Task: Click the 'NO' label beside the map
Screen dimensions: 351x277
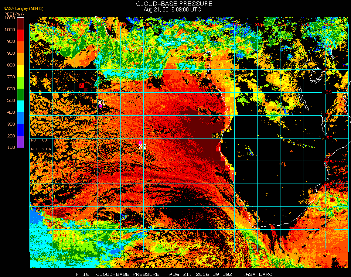Action: pos(33,140)
